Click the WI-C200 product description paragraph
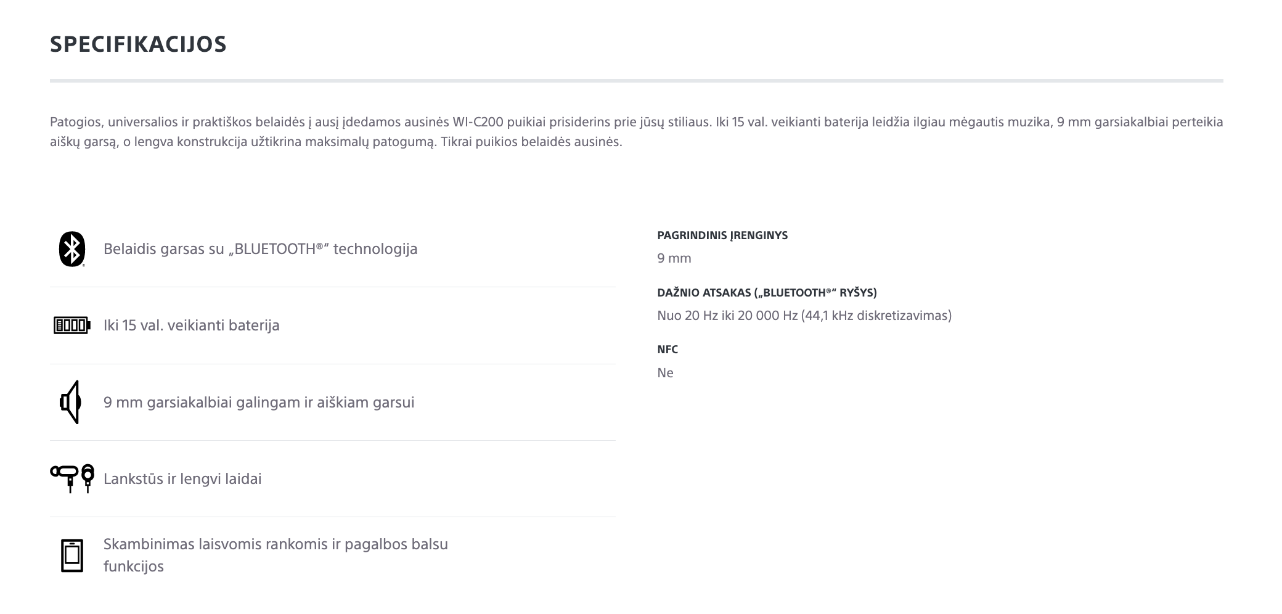 [x=637, y=132]
